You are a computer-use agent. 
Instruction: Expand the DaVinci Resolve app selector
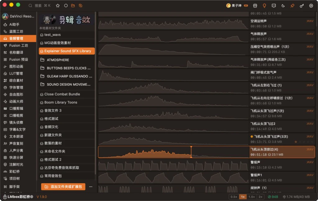18,16
